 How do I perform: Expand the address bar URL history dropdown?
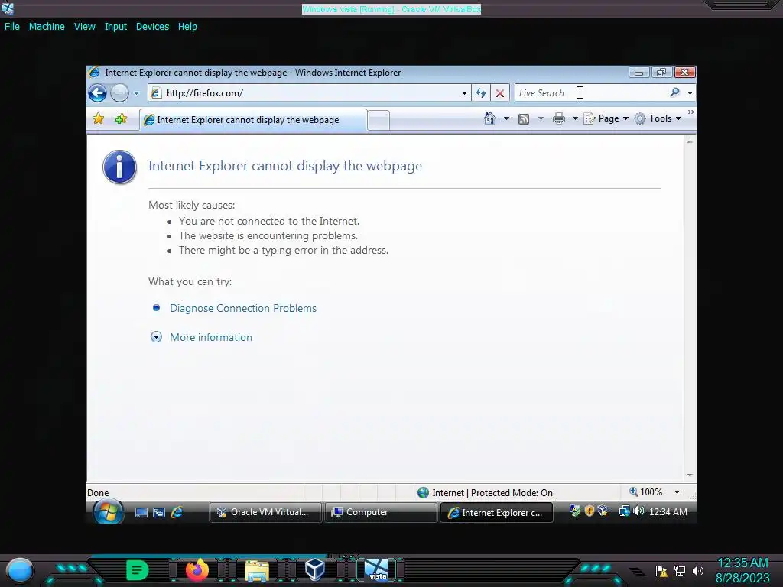(x=464, y=92)
